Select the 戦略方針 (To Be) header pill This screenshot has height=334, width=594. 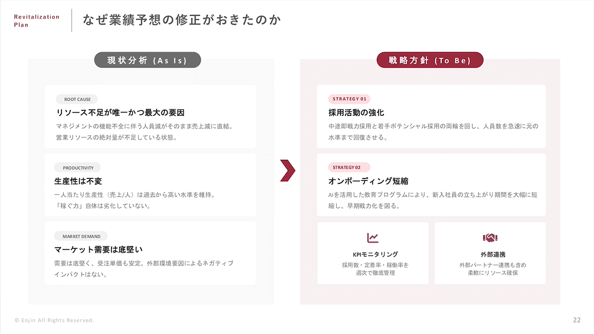pos(430,60)
